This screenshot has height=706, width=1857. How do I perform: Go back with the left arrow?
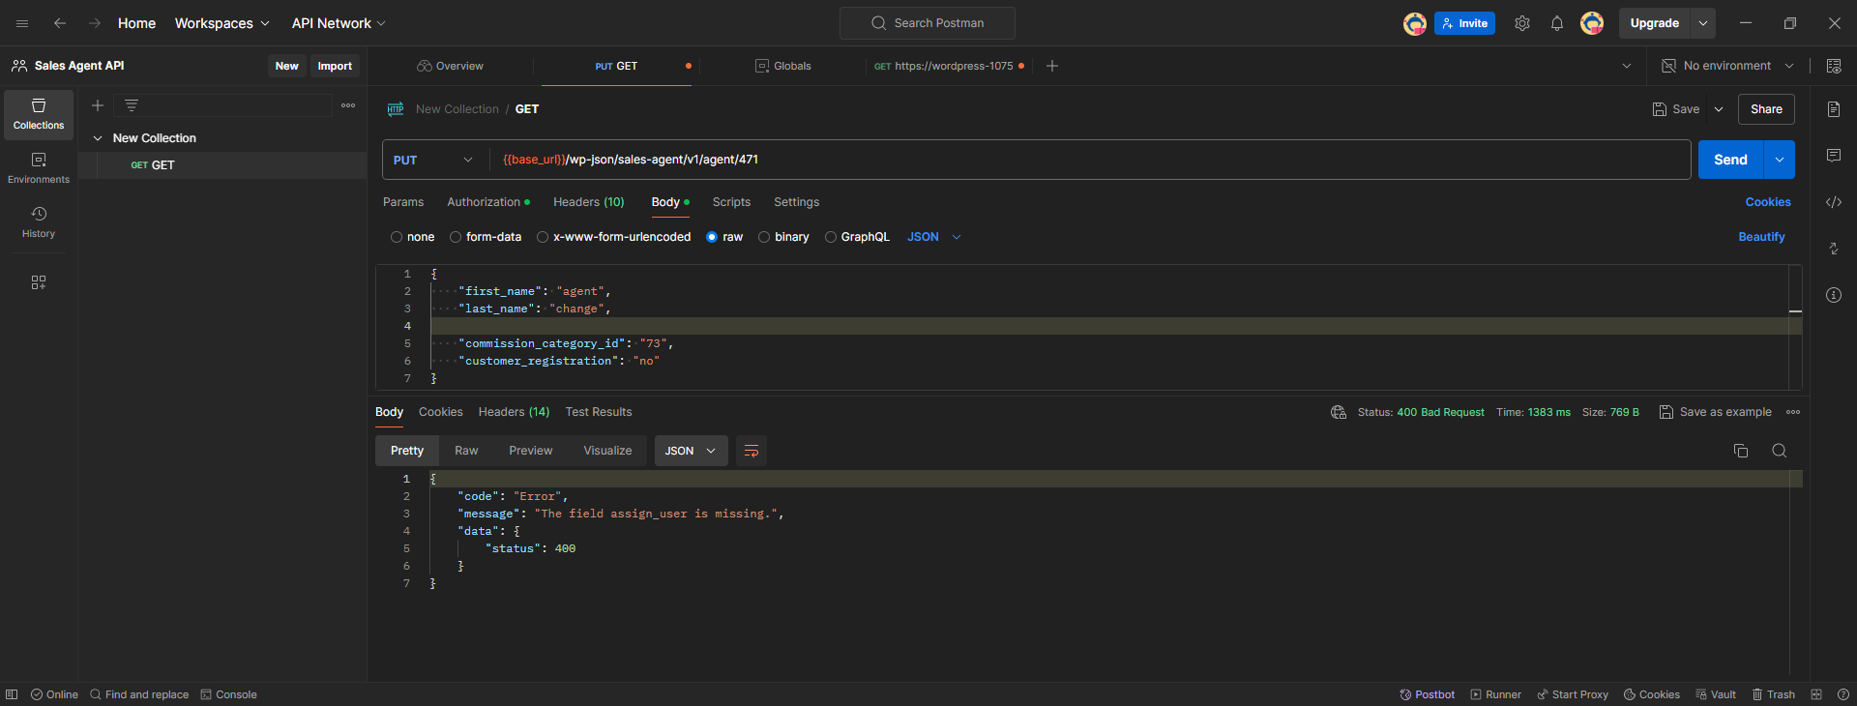pos(60,23)
